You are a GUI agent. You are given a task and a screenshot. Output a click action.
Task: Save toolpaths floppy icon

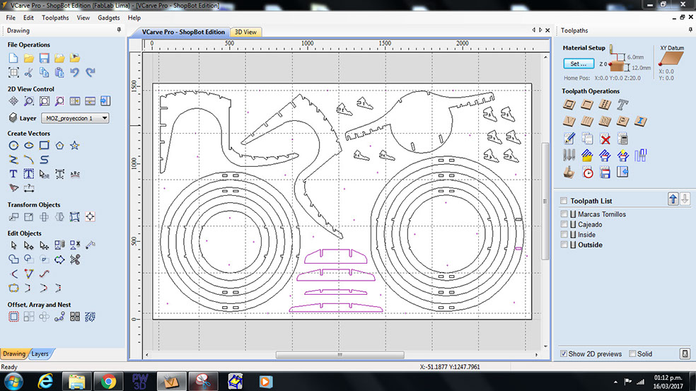click(605, 173)
